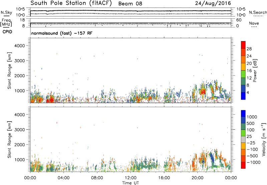This screenshot has height=185, width=267.
Task: Click the 'Beam 08' label
Action: [130, 4]
